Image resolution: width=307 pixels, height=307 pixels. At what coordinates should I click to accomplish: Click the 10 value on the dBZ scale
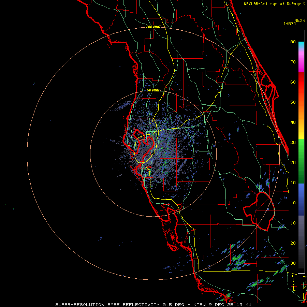coord(293,183)
